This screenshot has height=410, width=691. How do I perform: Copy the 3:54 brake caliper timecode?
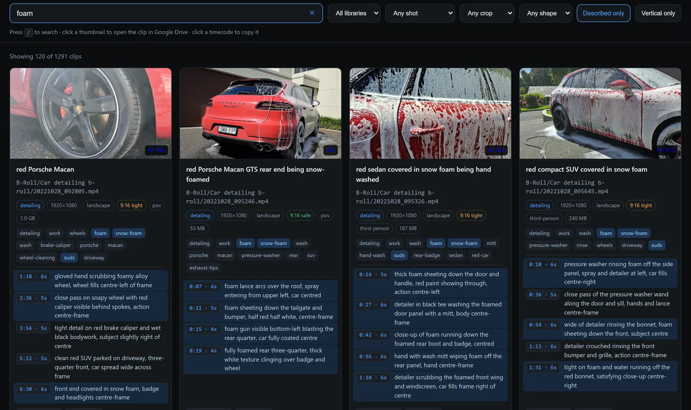33,328
